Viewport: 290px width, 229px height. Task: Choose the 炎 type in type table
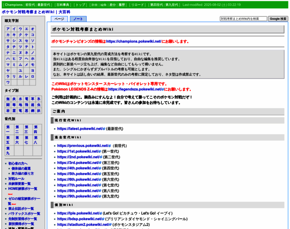tap(14, 99)
